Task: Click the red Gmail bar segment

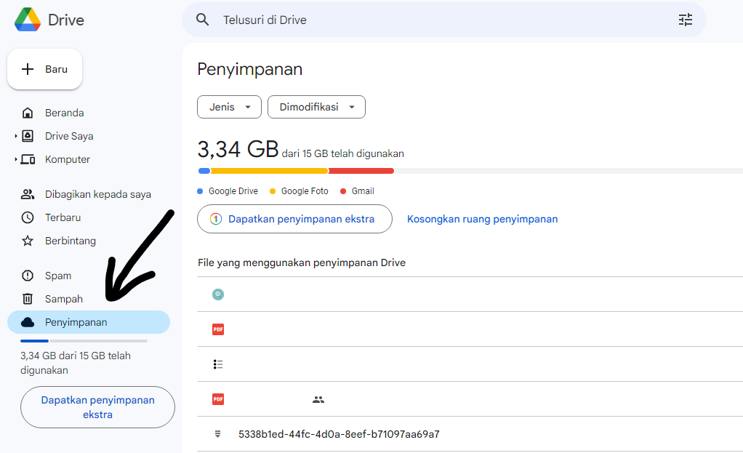Action: coord(361,171)
